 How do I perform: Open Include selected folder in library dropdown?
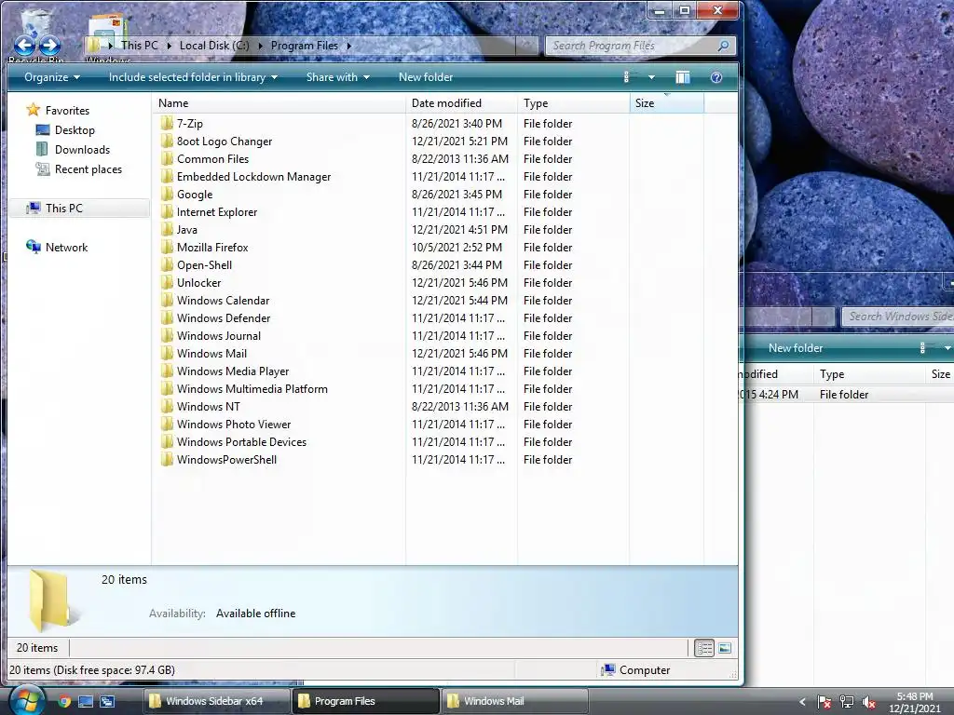click(193, 77)
